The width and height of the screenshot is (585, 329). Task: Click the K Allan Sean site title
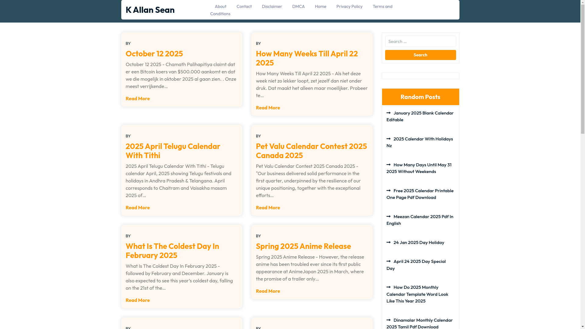point(150,10)
